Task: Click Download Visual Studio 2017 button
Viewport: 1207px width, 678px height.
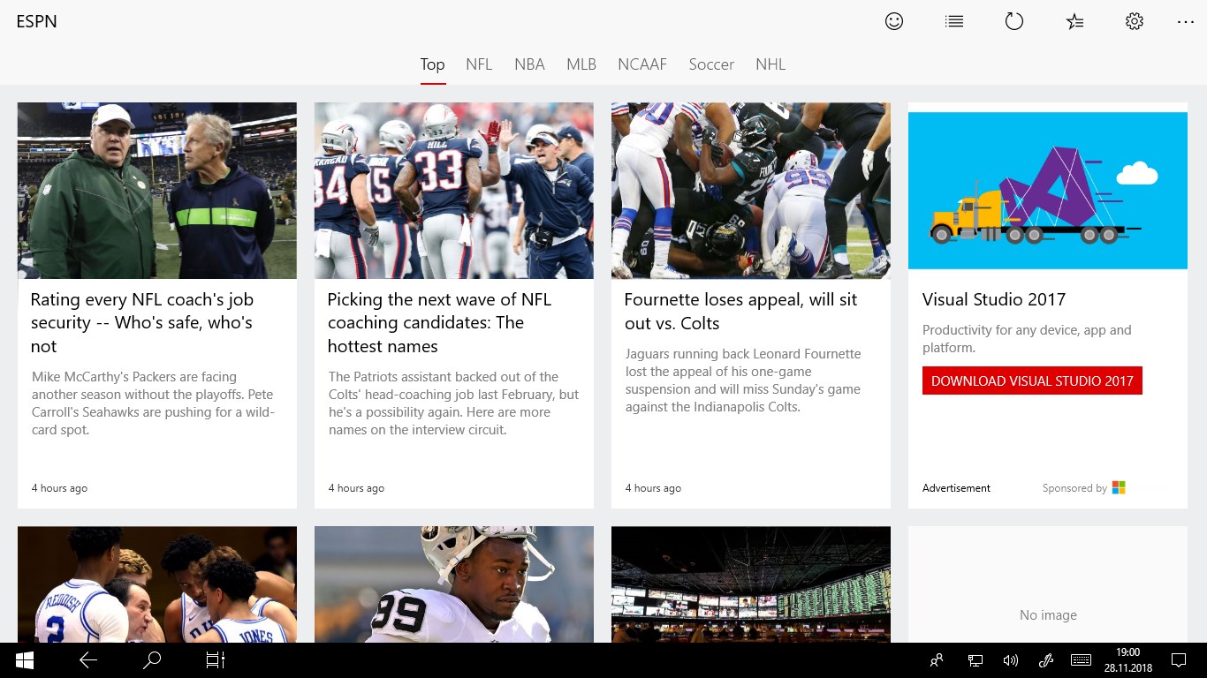Action: [x=1032, y=380]
